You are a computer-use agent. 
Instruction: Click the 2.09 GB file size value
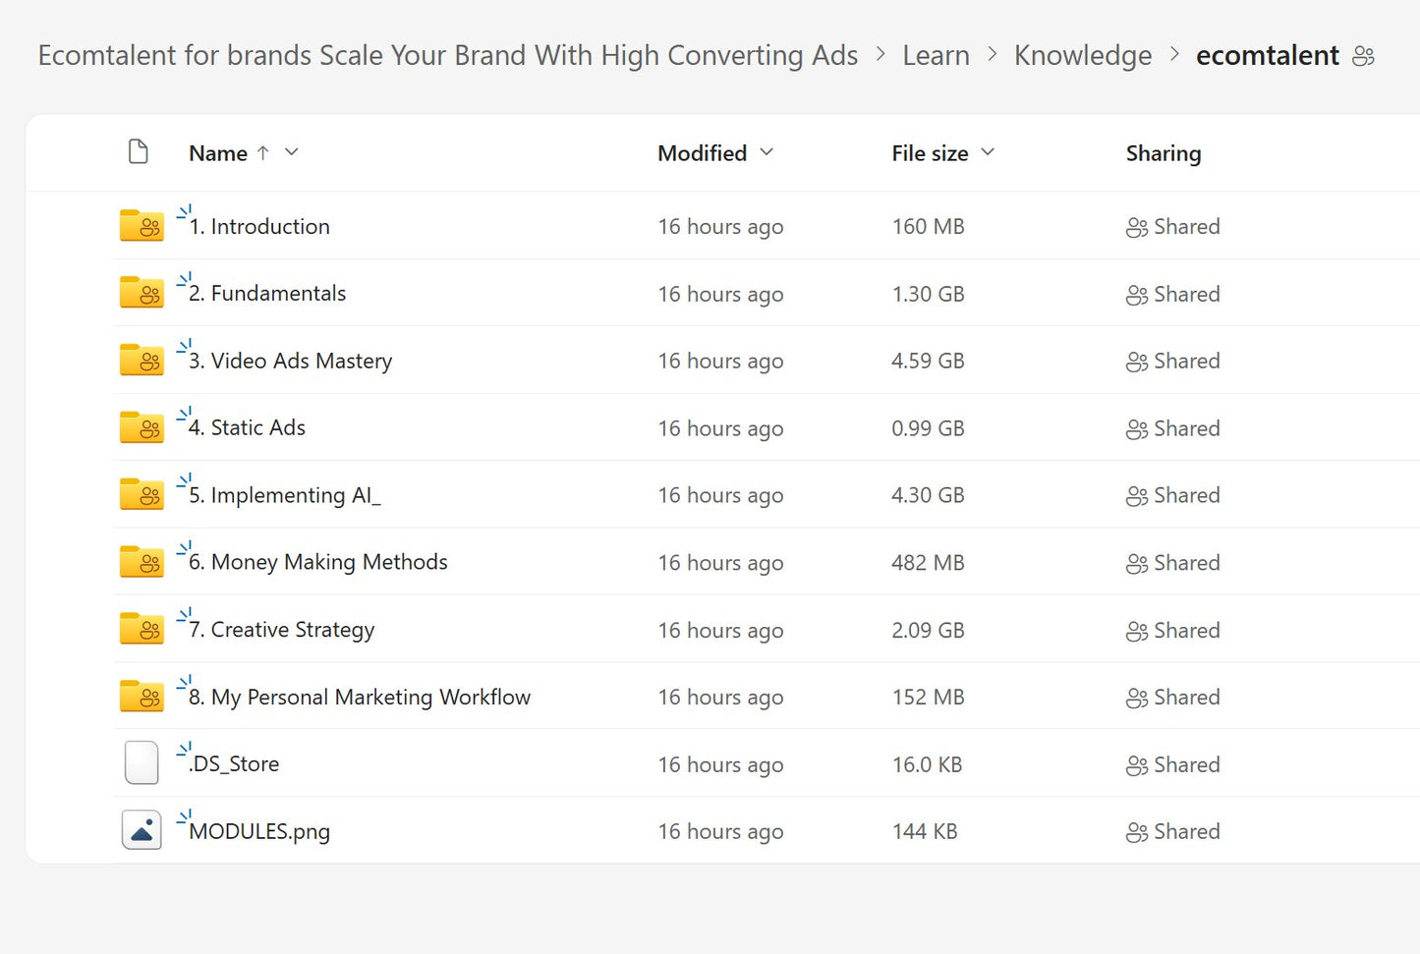pyautogui.click(x=928, y=631)
